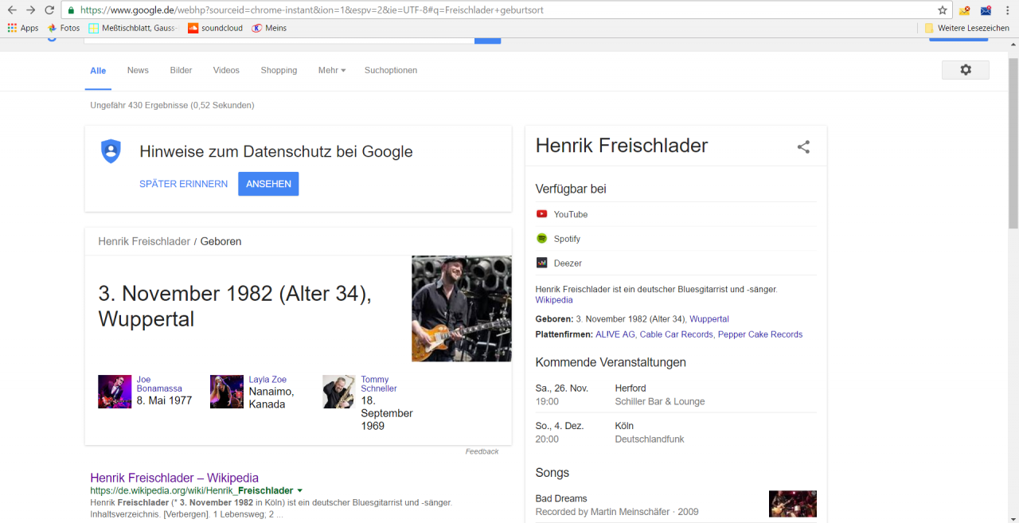Open Joe Bonamassa thumbnail image
Viewport: 1019px width, 523px height.
(x=115, y=392)
